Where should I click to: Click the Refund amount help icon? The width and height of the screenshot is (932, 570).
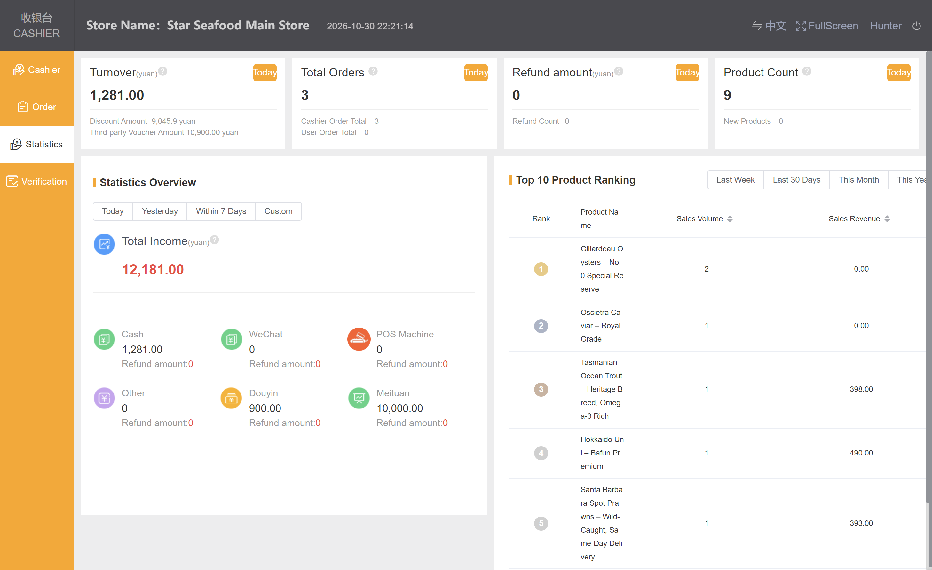click(619, 71)
